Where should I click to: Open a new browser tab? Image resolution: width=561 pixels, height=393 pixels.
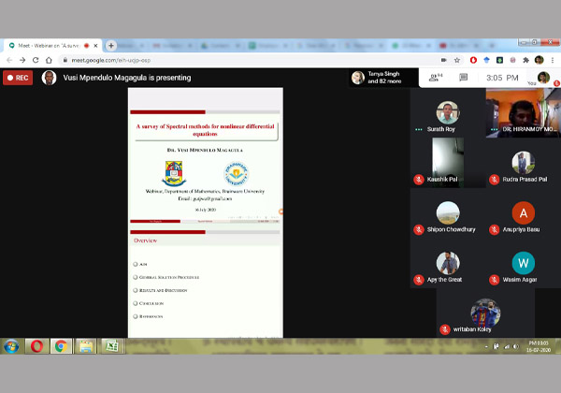(110, 45)
